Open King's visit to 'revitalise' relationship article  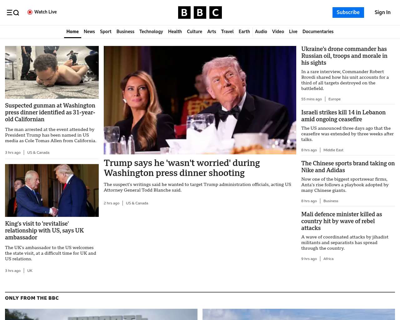[x=44, y=231]
